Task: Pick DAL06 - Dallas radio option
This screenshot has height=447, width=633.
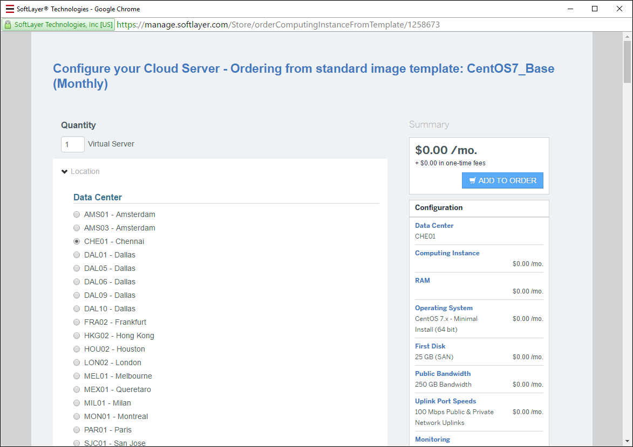Action: tap(77, 282)
